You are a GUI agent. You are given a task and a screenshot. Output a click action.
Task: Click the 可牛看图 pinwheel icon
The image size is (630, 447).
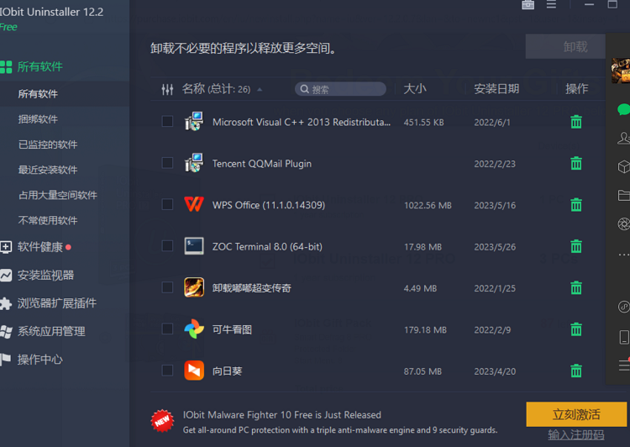coord(194,329)
